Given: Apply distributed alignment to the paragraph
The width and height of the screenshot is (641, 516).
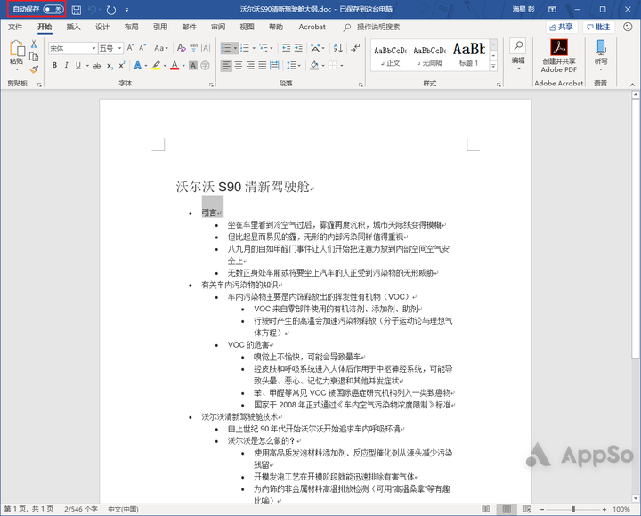Looking at the screenshot, I should [x=274, y=65].
